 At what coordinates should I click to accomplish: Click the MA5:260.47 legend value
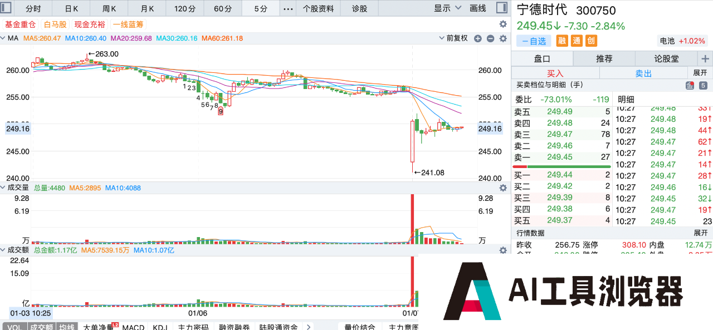click(x=42, y=38)
